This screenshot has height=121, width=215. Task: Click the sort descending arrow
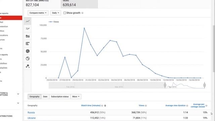tap(105, 106)
